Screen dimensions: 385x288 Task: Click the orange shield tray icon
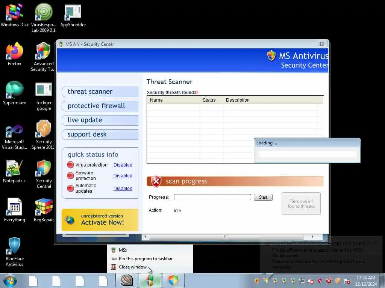[257, 281]
